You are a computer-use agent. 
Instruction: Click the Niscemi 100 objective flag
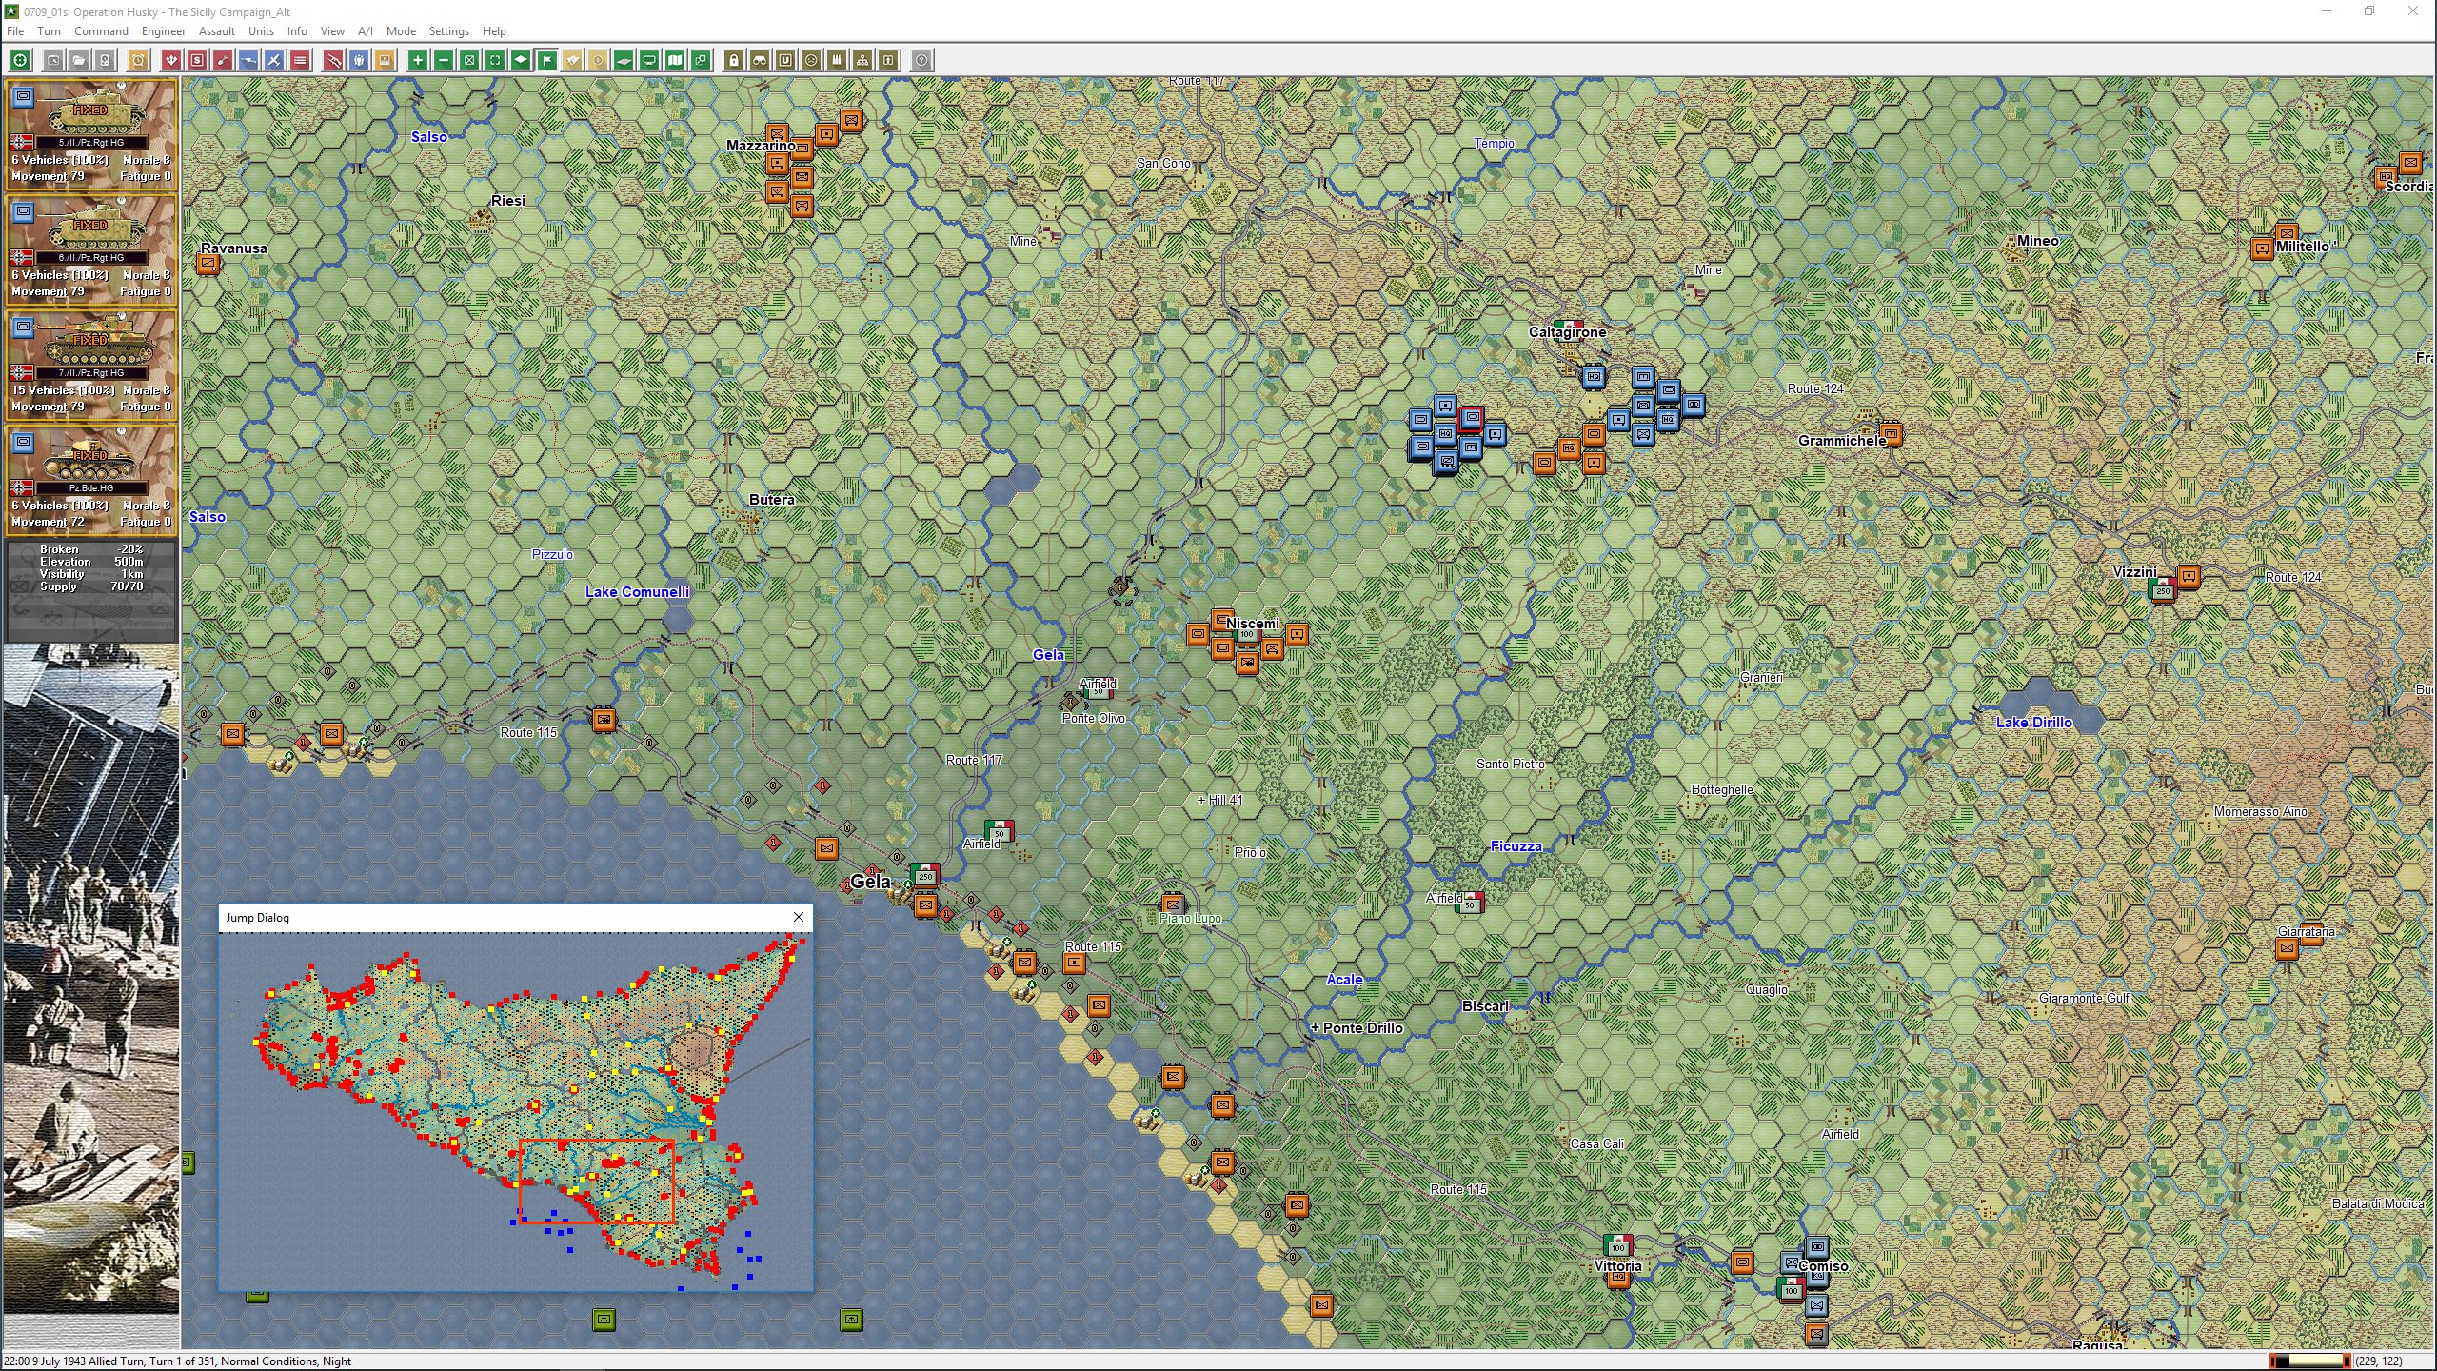tap(1246, 632)
